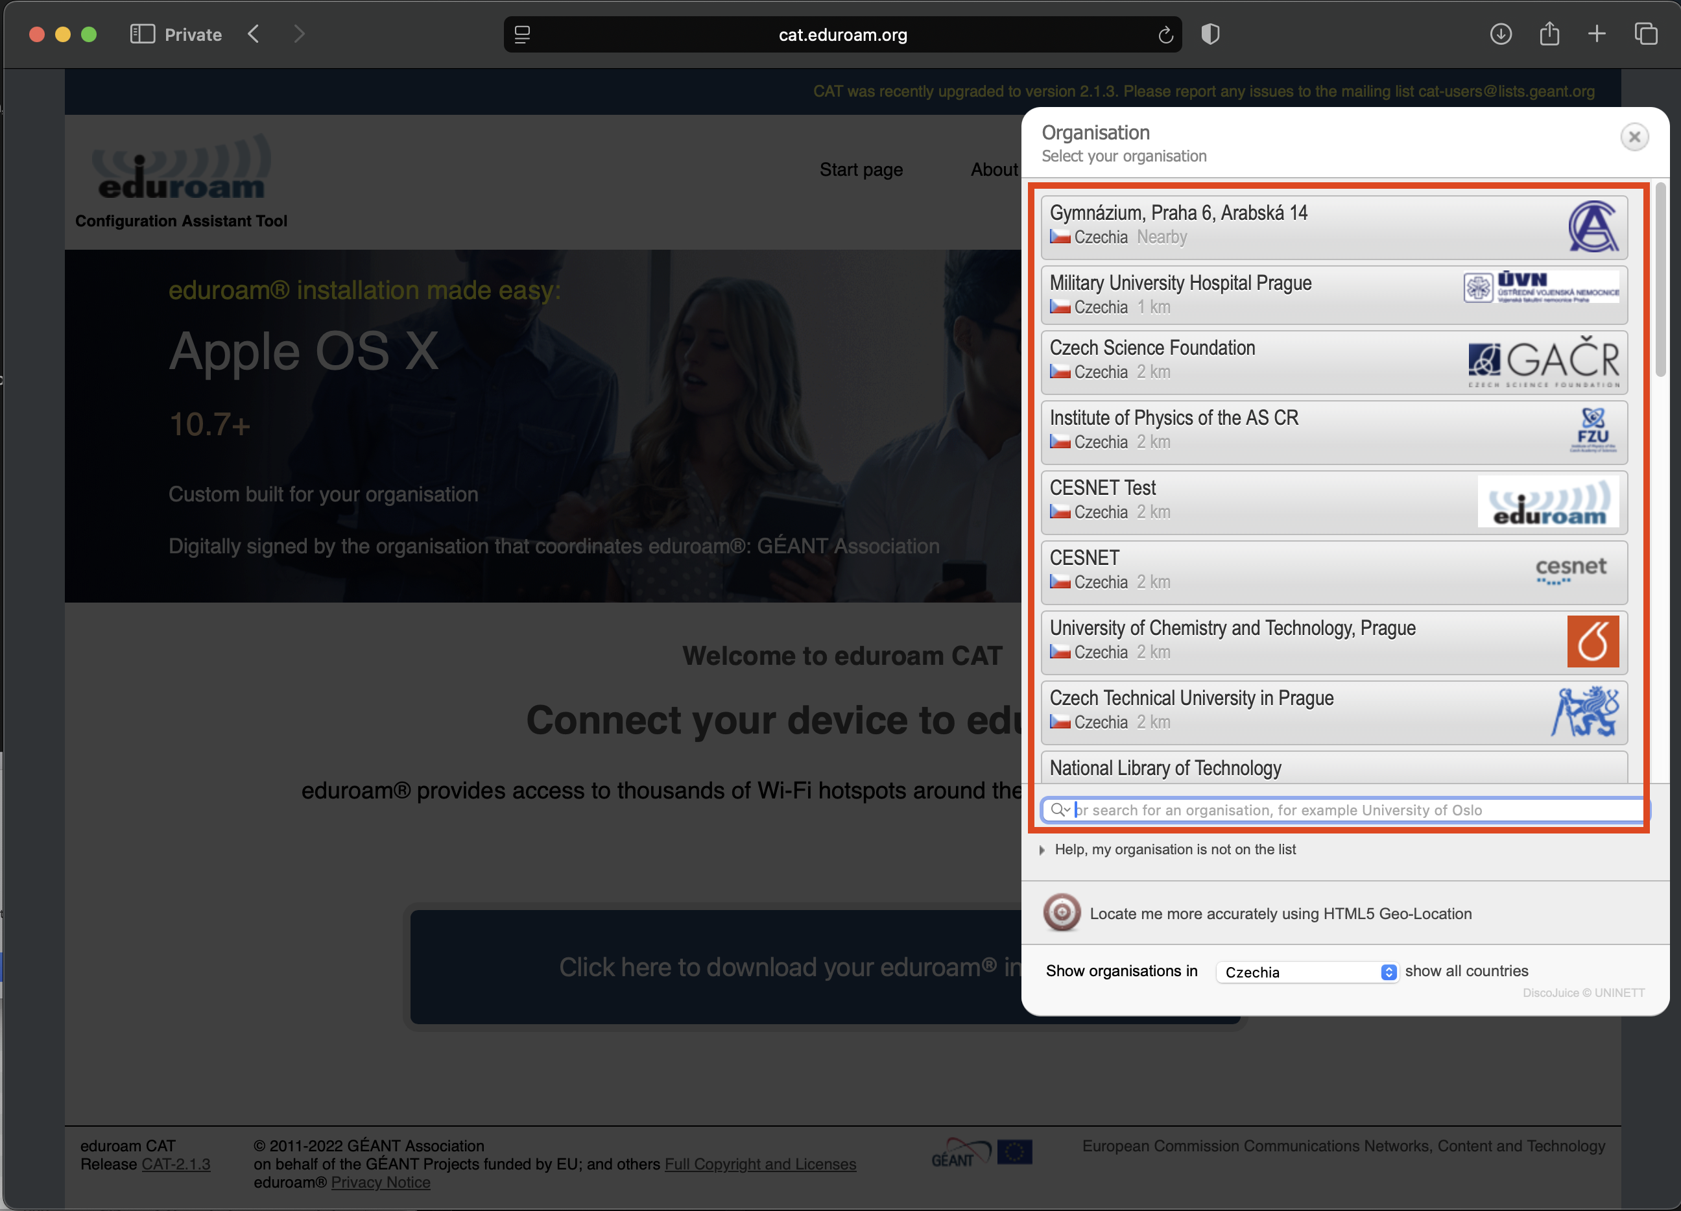The height and width of the screenshot is (1211, 1681).
Task: Click the ÚVN hospital logo
Action: pos(1541,287)
